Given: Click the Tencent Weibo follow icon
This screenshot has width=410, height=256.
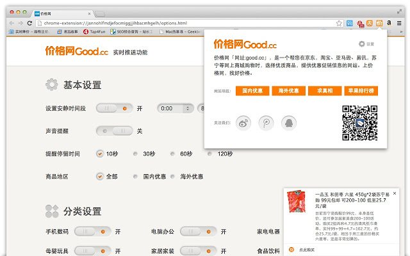Looking at the screenshot, I should pyautogui.click(x=266, y=123).
